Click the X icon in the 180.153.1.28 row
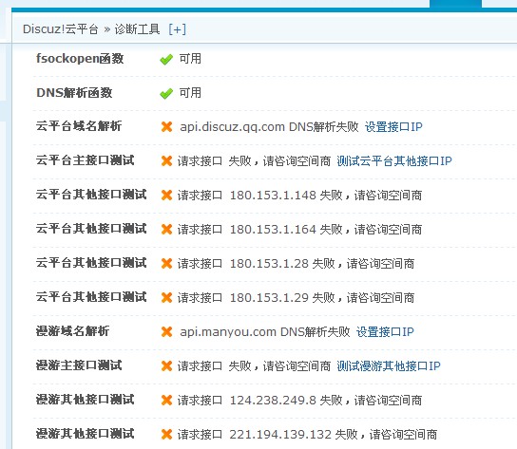 click(167, 264)
